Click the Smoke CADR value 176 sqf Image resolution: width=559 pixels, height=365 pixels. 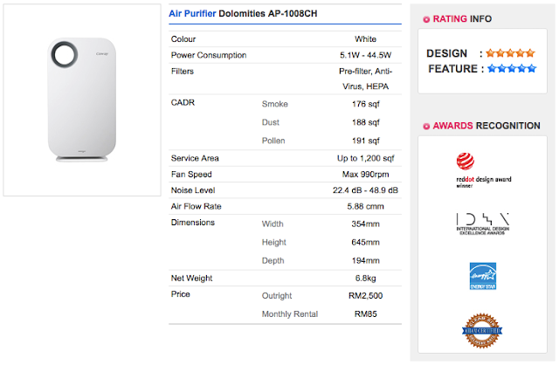[365, 104]
